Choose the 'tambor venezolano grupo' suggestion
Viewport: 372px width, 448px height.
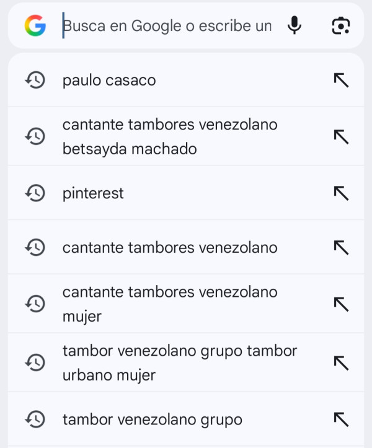(153, 419)
